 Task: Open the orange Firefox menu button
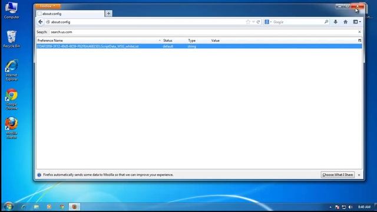pos(48,6)
